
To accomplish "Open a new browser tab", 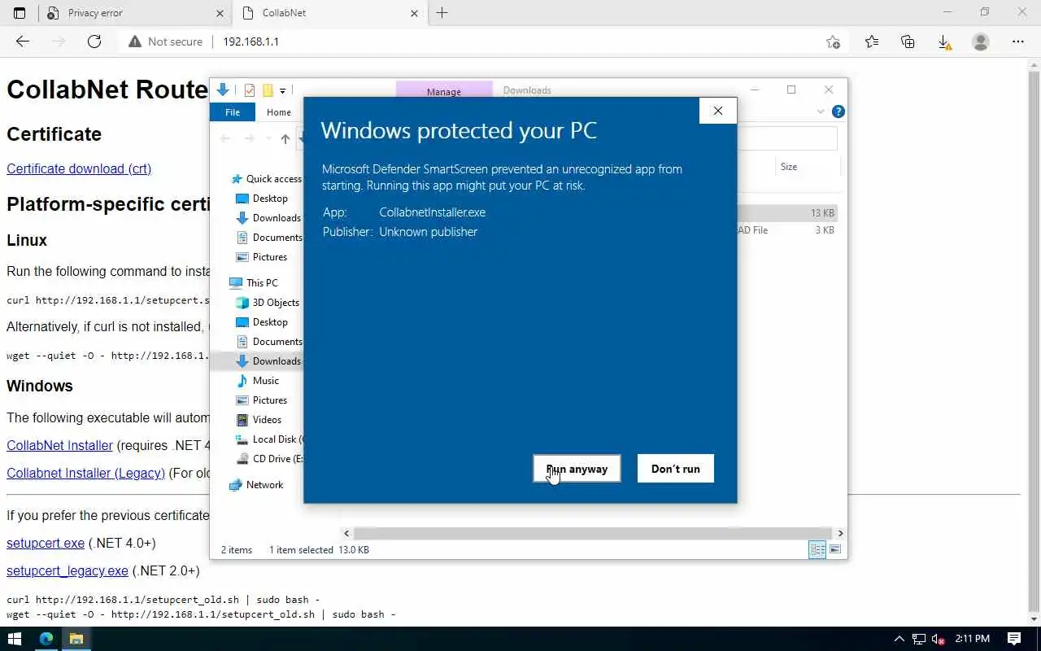I will 442,13.
